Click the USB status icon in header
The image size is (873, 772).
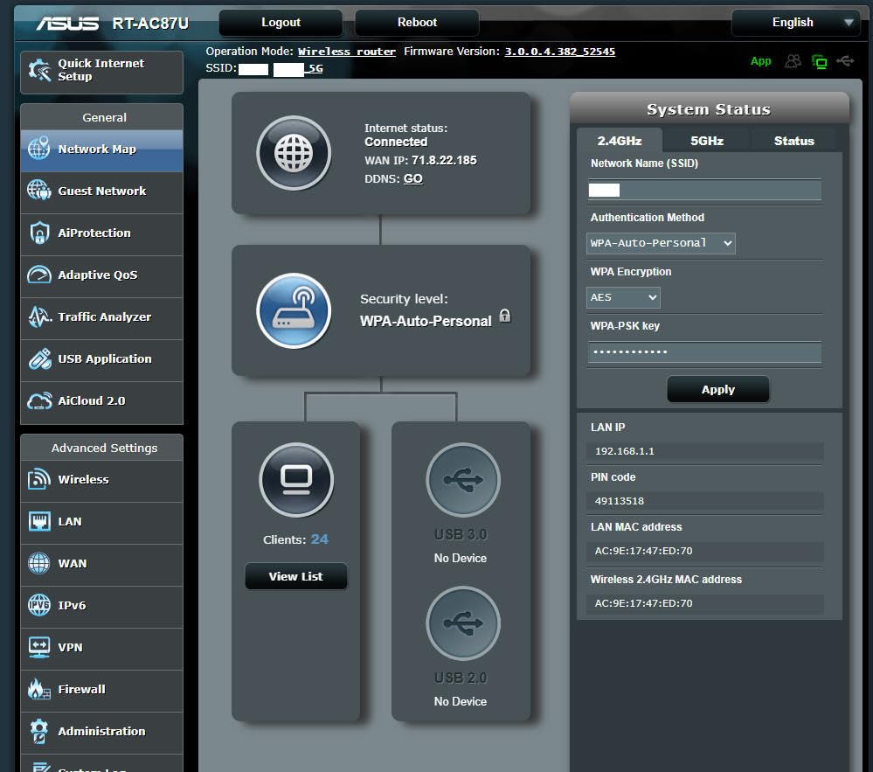click(x=845, y=60)
